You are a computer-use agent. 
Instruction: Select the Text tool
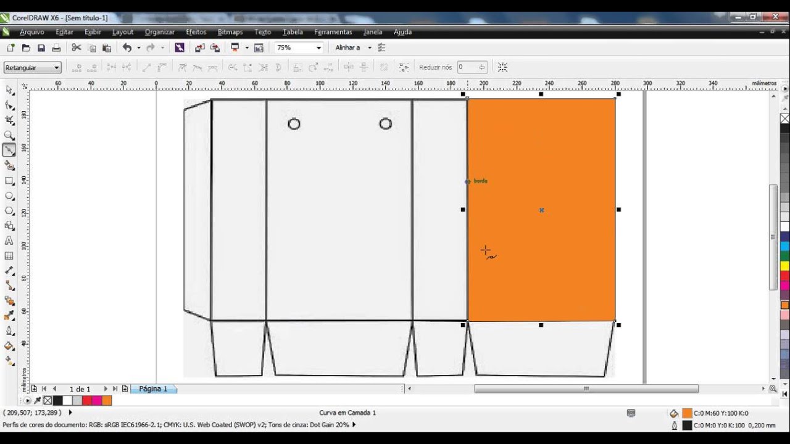click(x=9, y=241)
